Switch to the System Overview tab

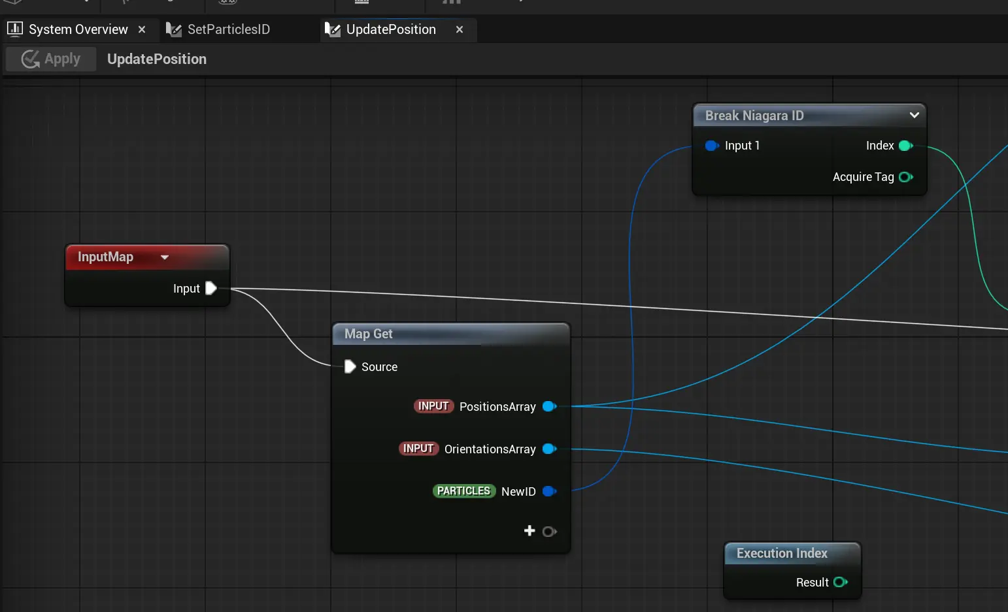77,29
